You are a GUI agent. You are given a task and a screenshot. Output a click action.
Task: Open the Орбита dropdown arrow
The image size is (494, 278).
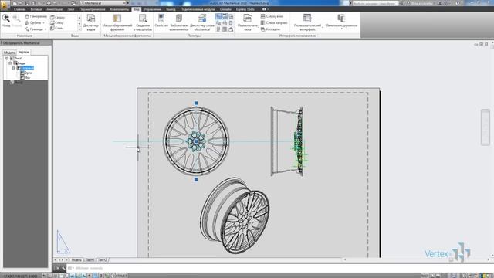click(x=43, y=23)
